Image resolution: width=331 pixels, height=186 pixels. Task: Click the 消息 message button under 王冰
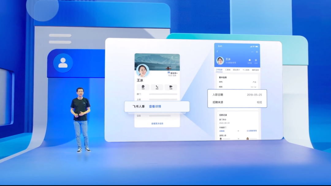[x=143, y=87]
